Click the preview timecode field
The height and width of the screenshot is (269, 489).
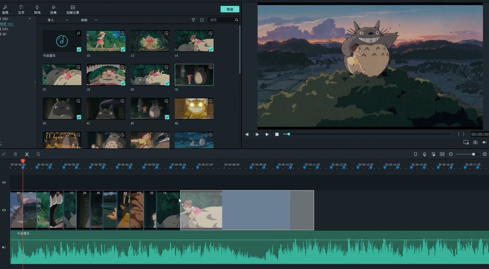click(480, 134)
